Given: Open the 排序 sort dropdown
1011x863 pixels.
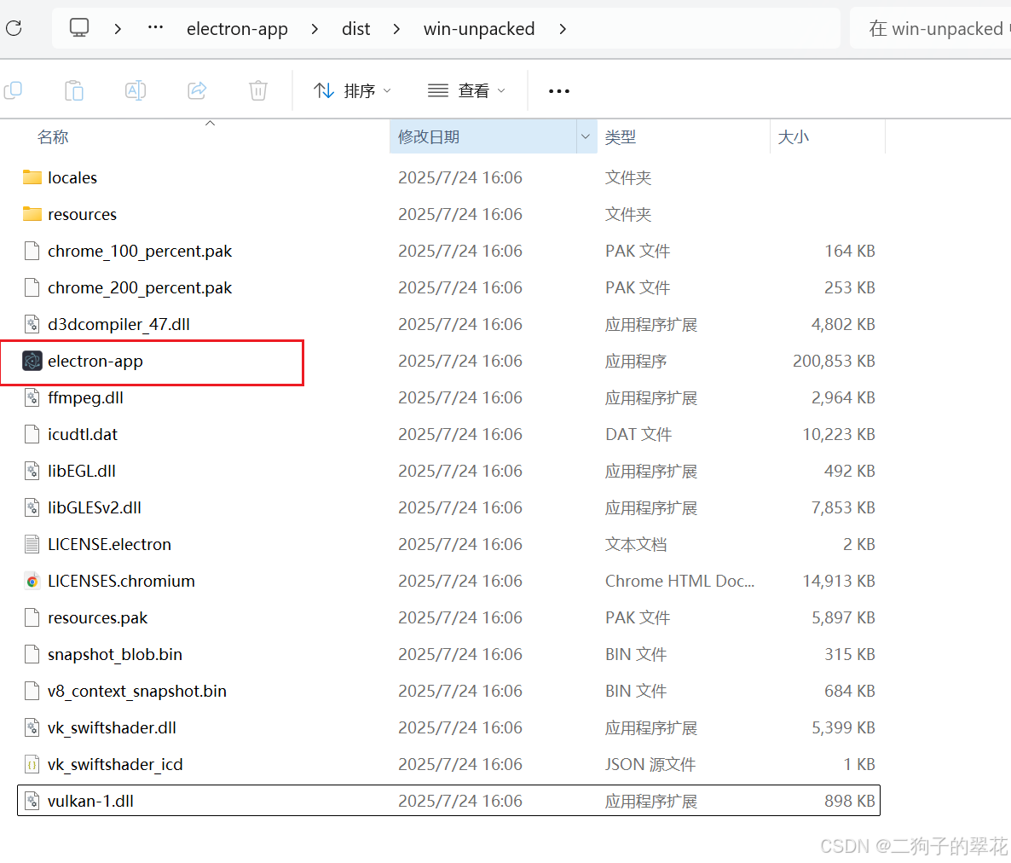Looking at the screenshot, I should tap(352, 91).
